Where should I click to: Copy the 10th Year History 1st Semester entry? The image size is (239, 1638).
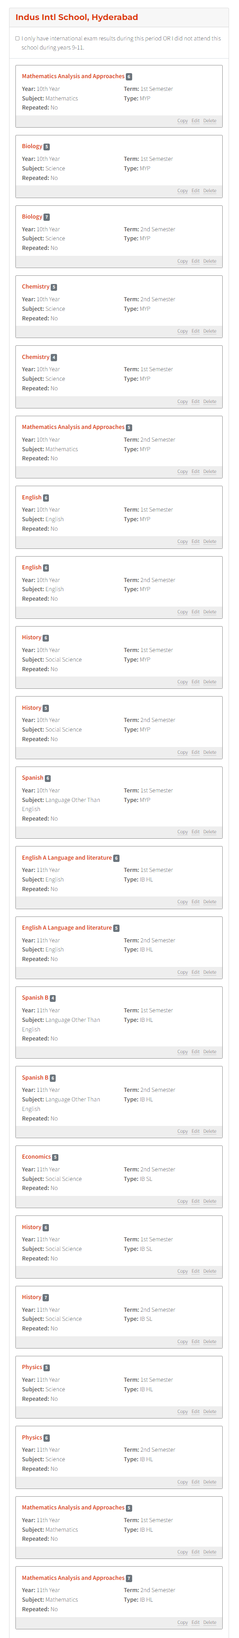click(182, 682)
